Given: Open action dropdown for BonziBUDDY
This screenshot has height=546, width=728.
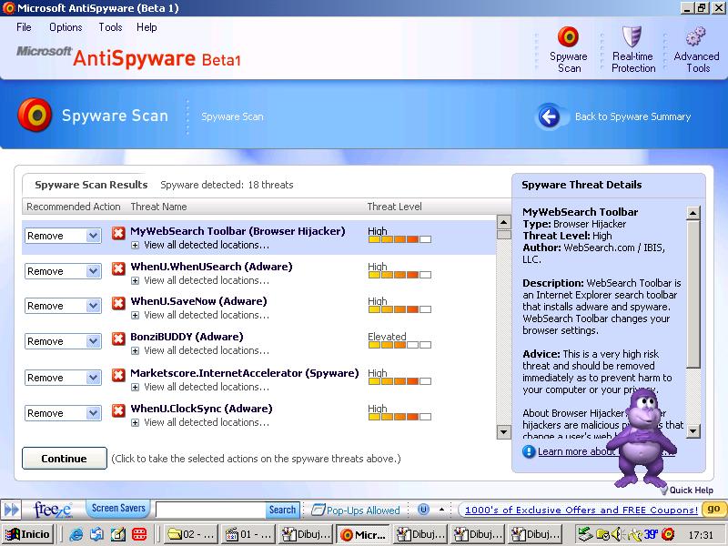Looking at the screenshot, I should (x=94, y=341).
